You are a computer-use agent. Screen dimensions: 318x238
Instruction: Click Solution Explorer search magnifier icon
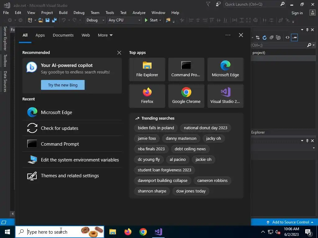[x=309, y=45]
